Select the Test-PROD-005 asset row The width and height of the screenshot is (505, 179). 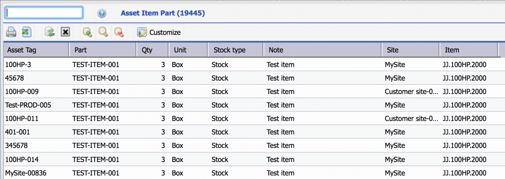tap(252, 105)
